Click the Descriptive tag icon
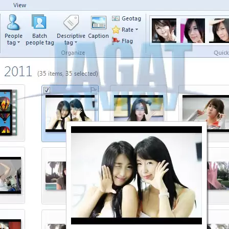 coord(71,22)
